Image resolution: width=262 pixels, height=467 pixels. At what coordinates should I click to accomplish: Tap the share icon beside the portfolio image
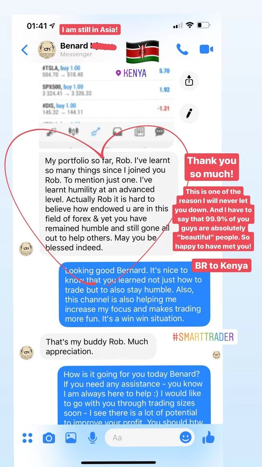pos(189,80)
